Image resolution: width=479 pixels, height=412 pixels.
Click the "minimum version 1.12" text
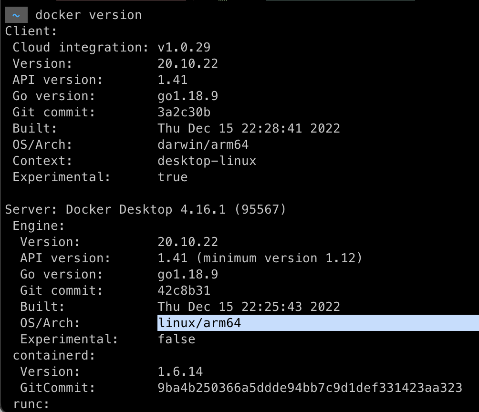(279, 258)
